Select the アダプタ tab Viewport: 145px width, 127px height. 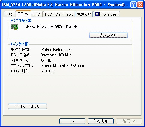(x=23, y=14)
